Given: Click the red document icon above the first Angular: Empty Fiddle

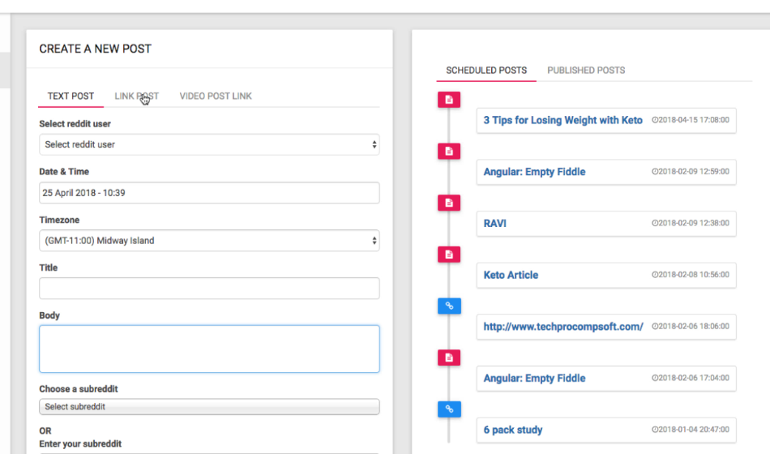Looking at the screenshot, I should [449, 152].
